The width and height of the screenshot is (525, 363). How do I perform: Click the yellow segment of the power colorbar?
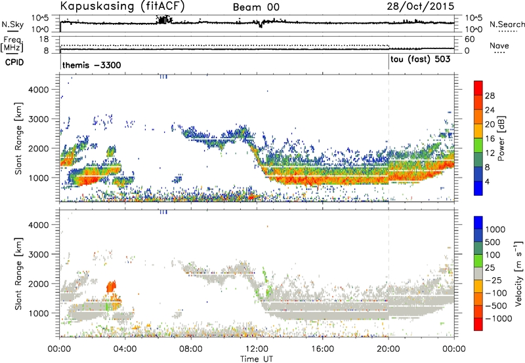click(x=478, y=131)
